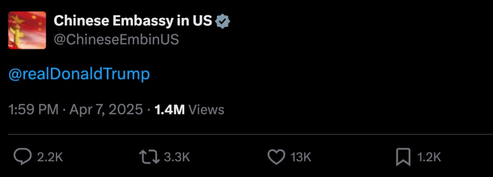Click the @ChineseEmbinUS handle
The height and width of the screenshot is (177, 493).
tap(116, 40)
